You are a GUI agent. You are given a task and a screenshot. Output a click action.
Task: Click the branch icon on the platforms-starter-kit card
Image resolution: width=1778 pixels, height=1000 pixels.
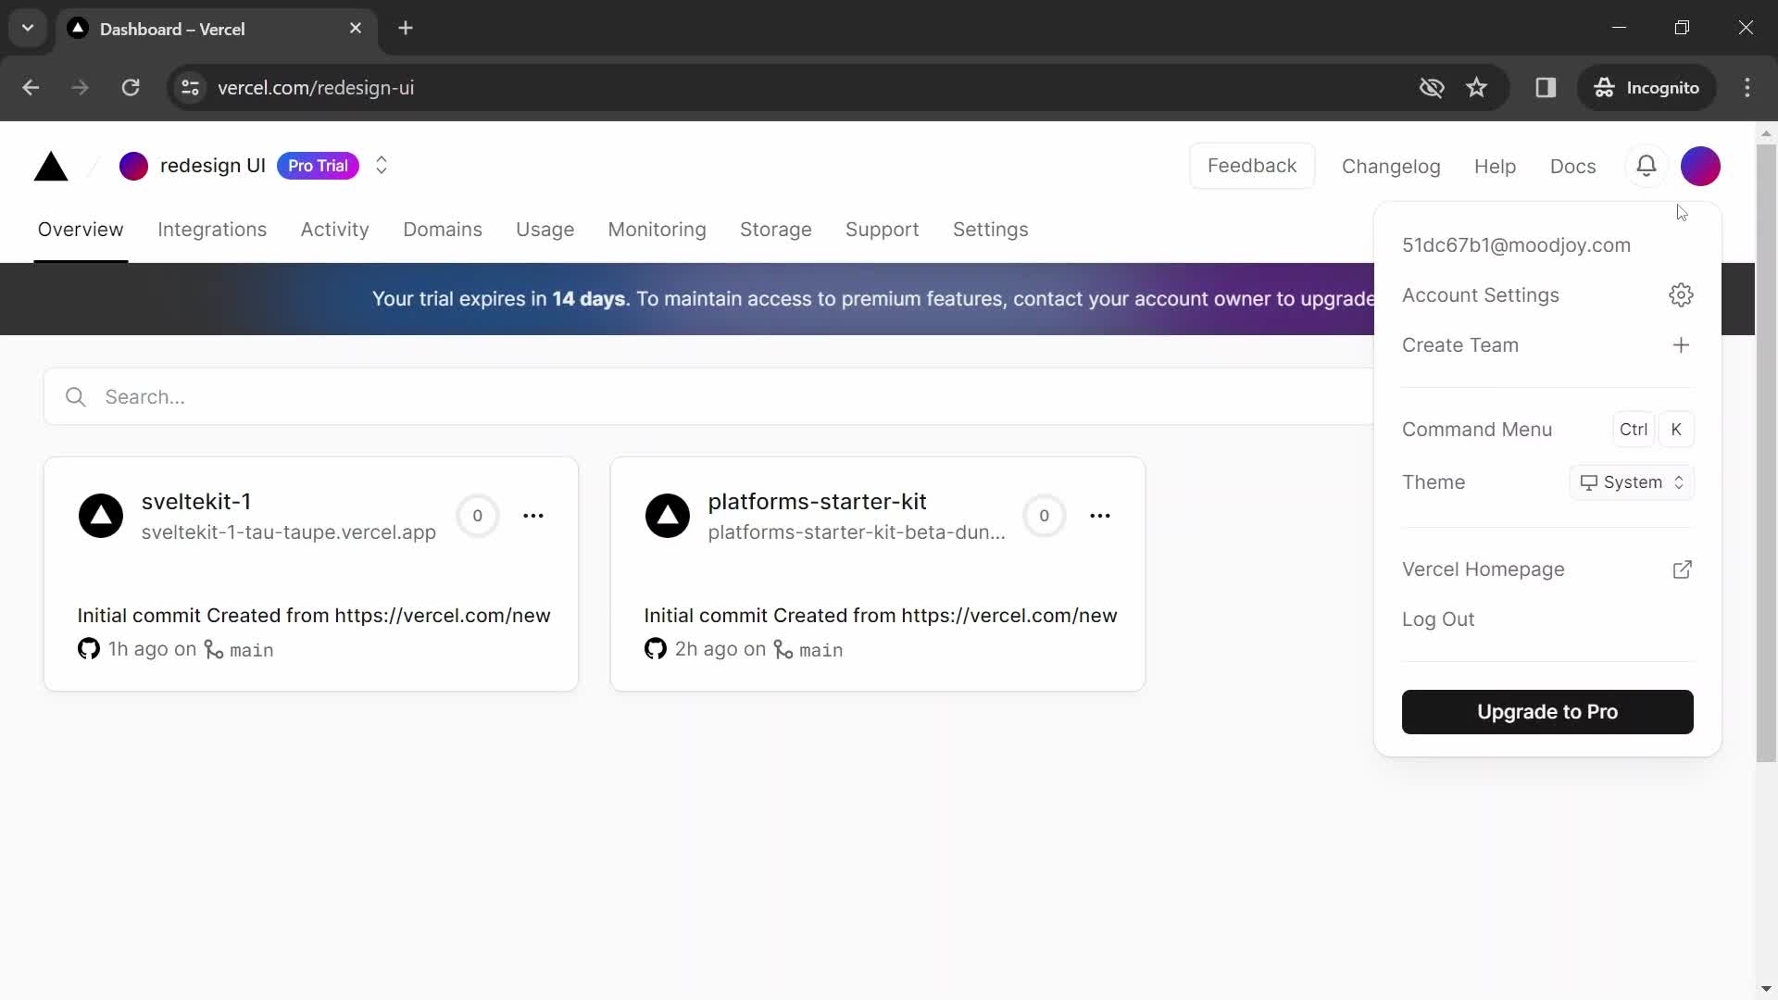coord(783,650)
